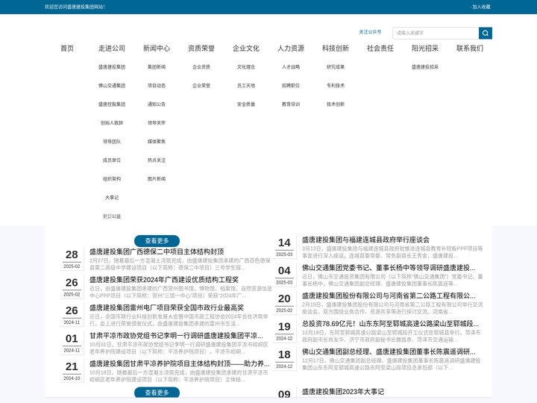Select 研究成果 submenu item
This screenshot has height=403, width=537.
point(336,67)
